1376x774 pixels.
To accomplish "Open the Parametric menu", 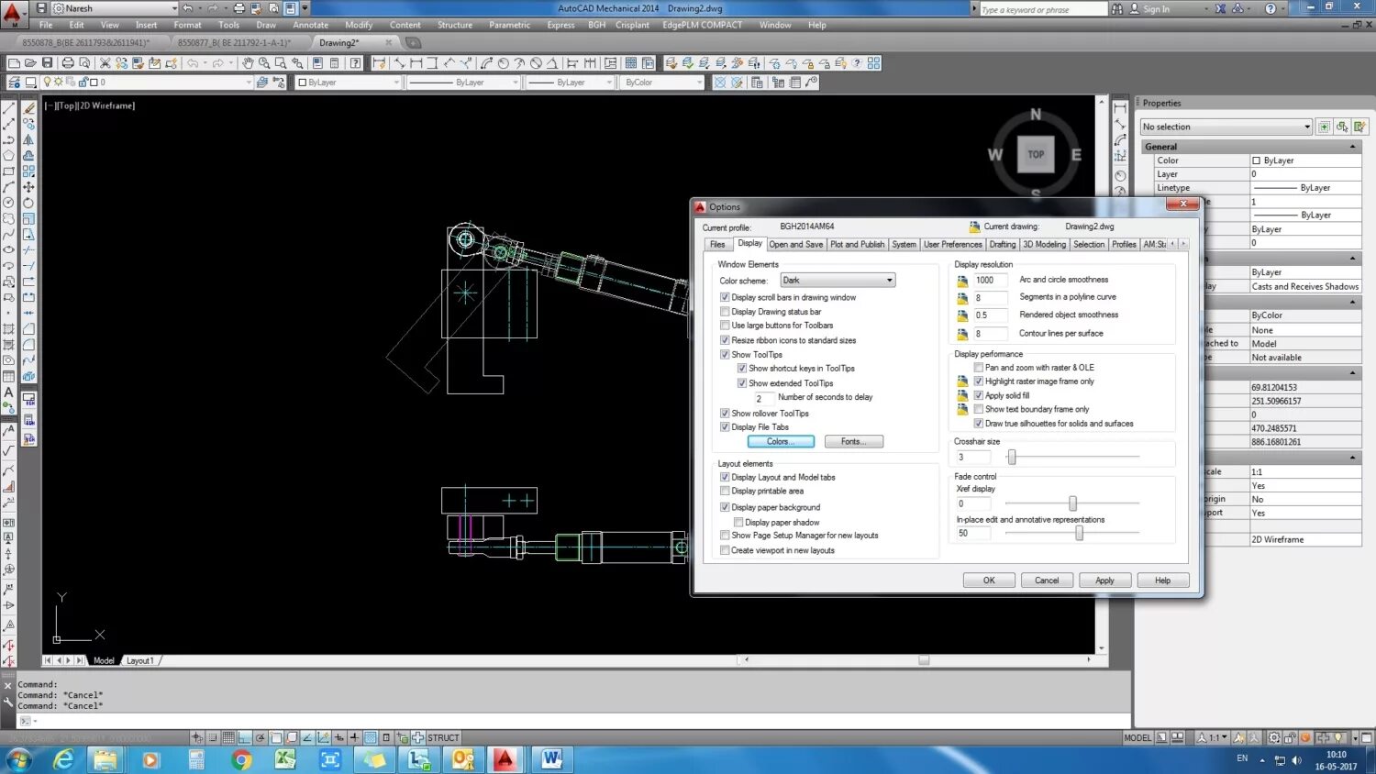I will click(509, 25).
